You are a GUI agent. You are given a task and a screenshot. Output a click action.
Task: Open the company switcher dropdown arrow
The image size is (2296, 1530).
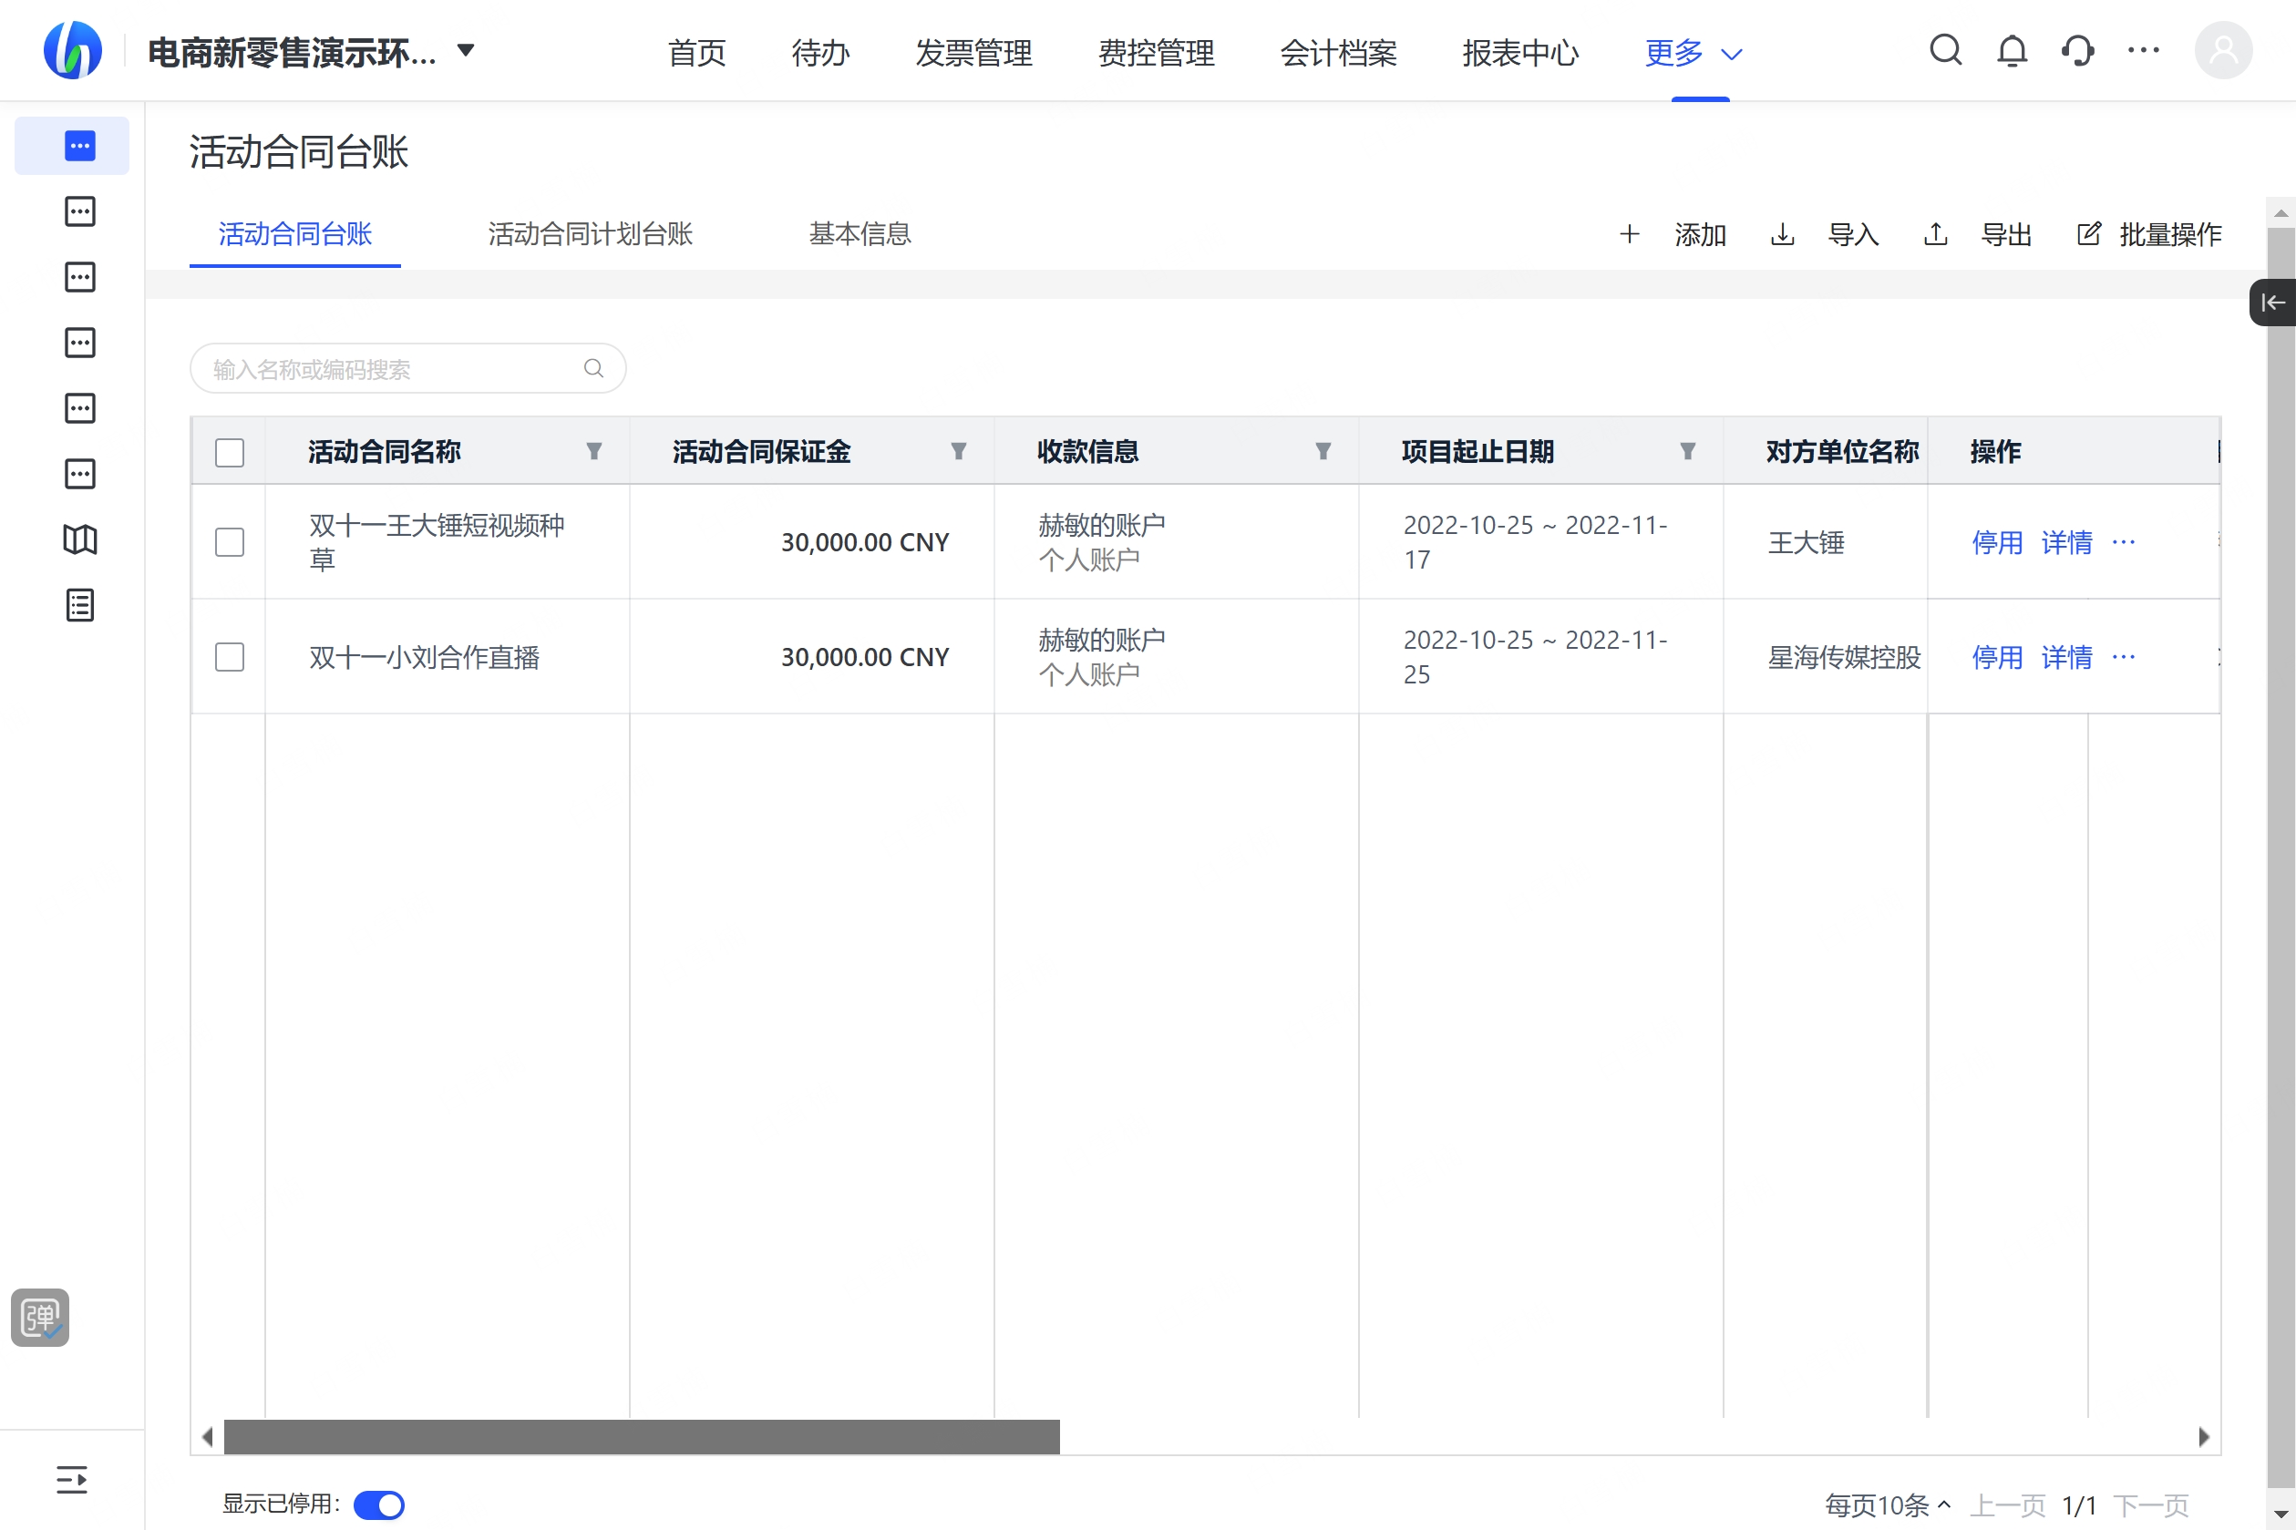pos(467,51)
